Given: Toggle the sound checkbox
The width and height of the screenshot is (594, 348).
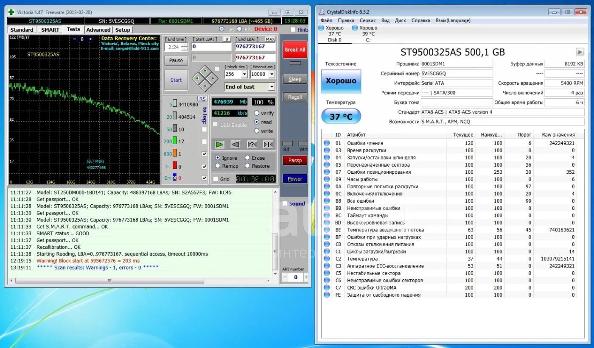Looking at the screenshot, I should [285, 203].
